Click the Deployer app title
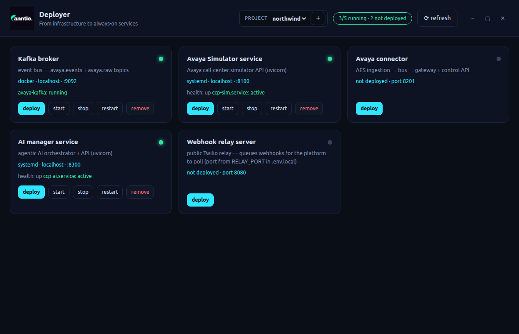The image size is (519, 334). tap(55, 15)
